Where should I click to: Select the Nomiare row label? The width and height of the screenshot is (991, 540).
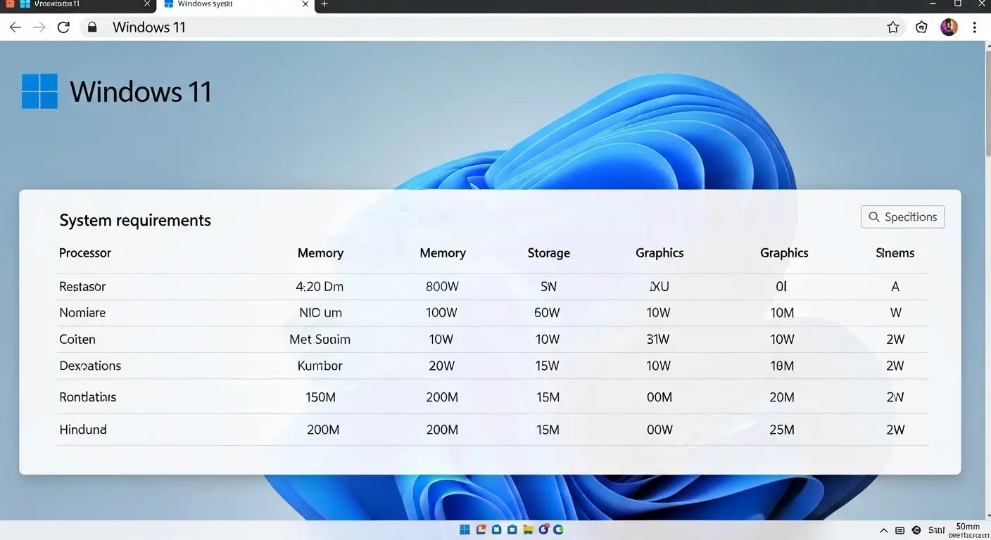click(x=82, y=313)
